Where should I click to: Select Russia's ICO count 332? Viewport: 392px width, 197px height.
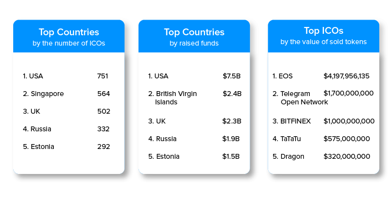pos(103,129)
